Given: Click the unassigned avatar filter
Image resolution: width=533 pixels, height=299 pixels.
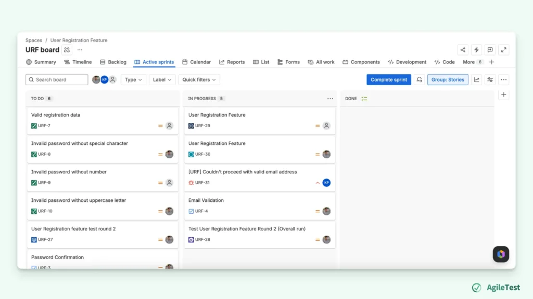Looking at the screenshot, I should [112, 79].
